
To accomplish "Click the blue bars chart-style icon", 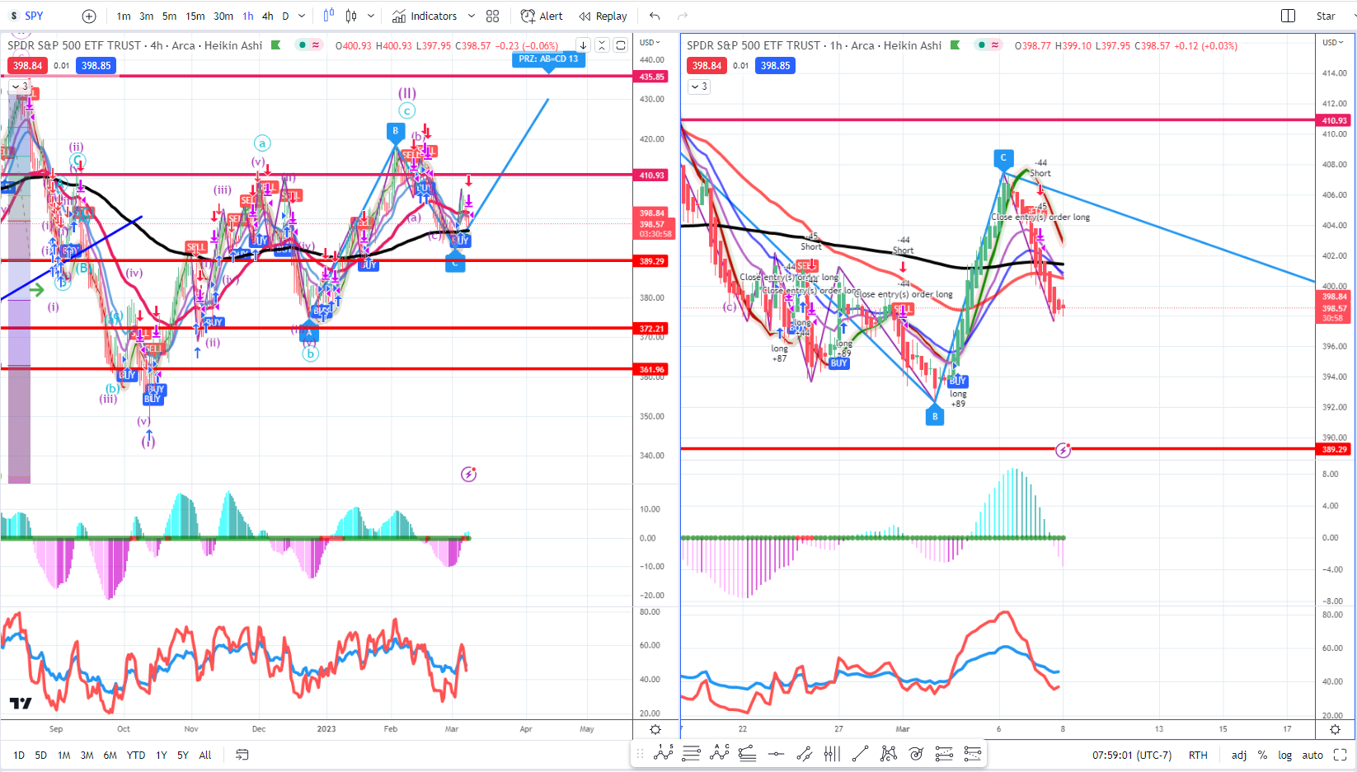I will [x=329, y=16].
